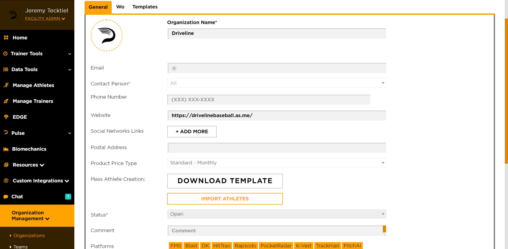Click the Import Athletes button
This screenshot has width=508, height=249.
225,199
